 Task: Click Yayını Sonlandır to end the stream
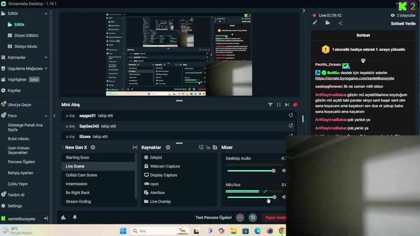click(x=274, y=217)
